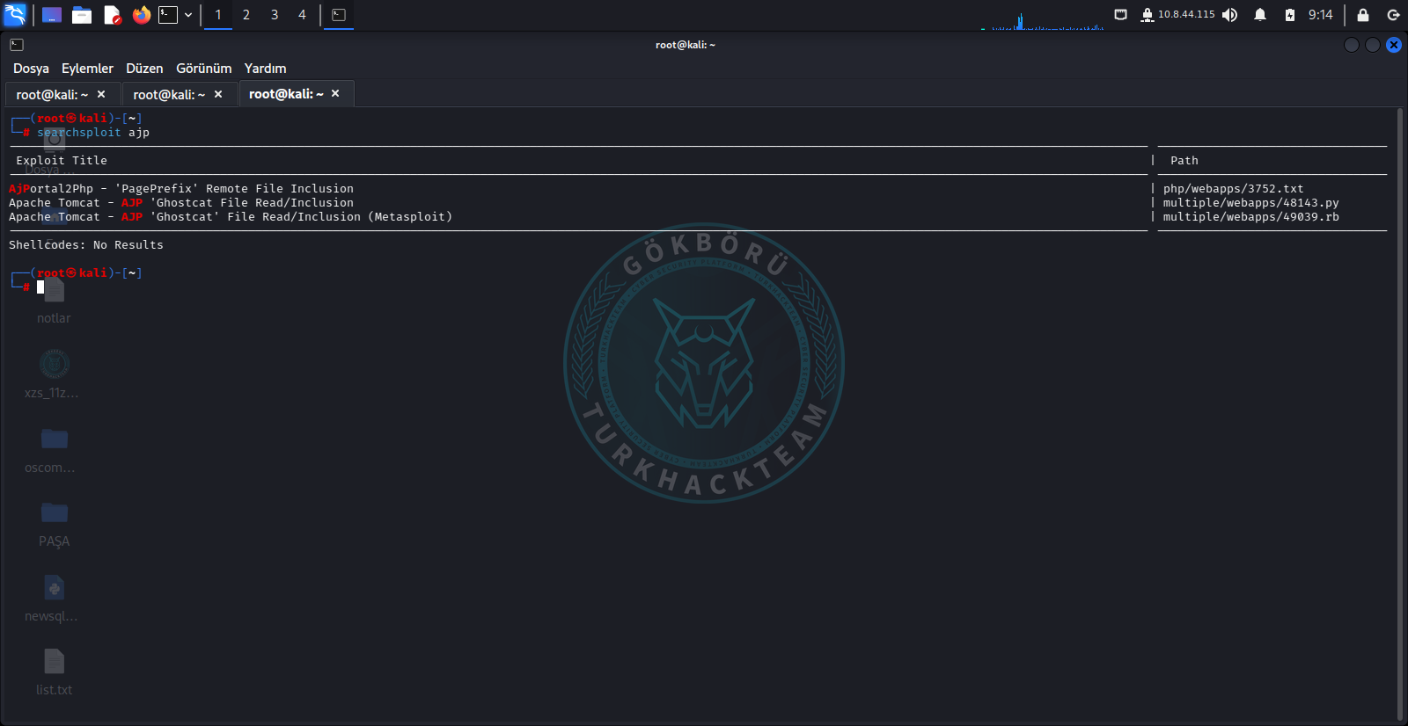The width and height of the screenshot is (1408, 726).
Task: Click the 'Path' column header
Action: click(x=1184, y=161)
